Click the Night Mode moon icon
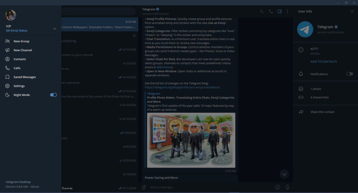 [x=8, y=95]
